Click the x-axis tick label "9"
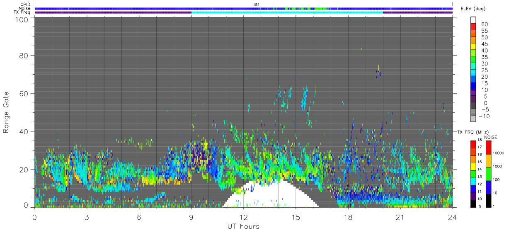This screenshot has height=235, width=509. [x=191, y=217]
